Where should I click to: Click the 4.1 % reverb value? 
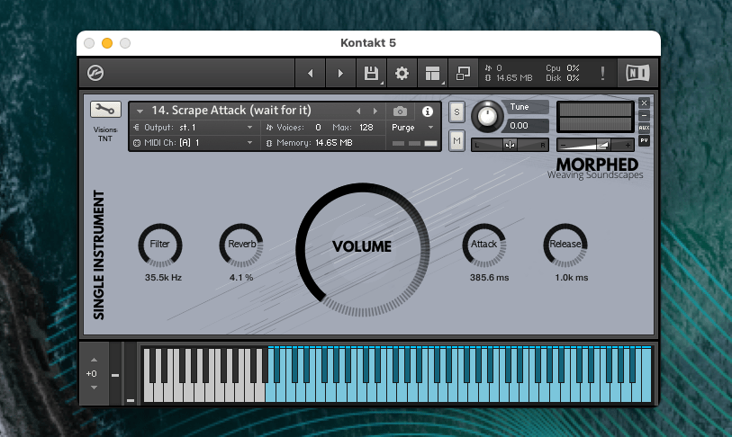coord(241,278)
